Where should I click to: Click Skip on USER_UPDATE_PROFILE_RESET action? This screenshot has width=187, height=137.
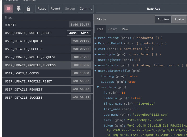pyautogui.click(x=85, y=33)
